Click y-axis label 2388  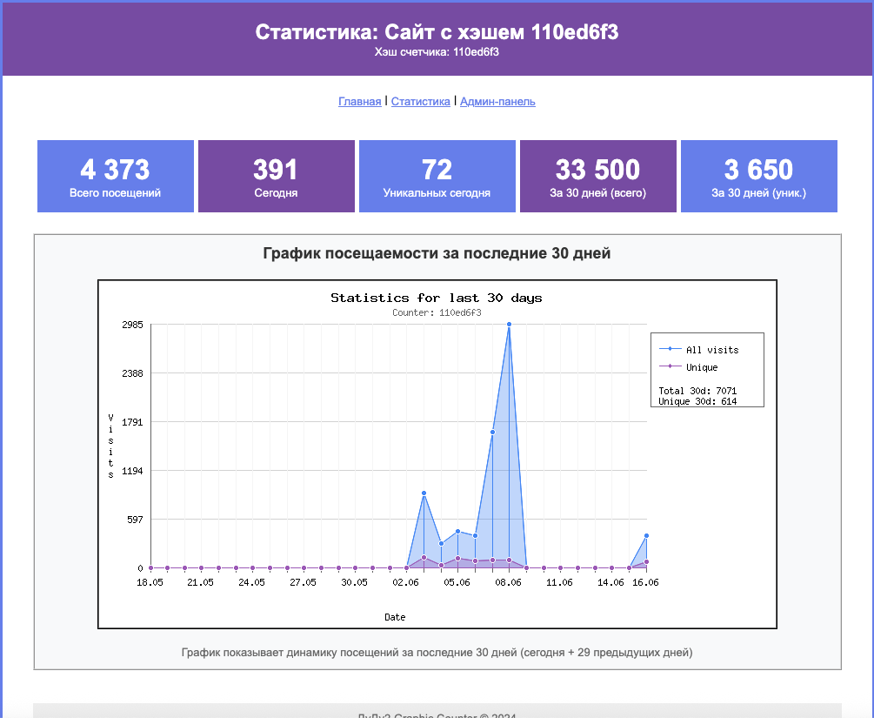pos(133,373)
